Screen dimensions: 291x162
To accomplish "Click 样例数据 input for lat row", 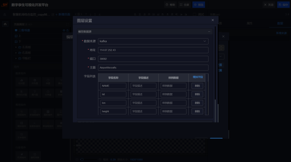I will [x=173, y=94].
